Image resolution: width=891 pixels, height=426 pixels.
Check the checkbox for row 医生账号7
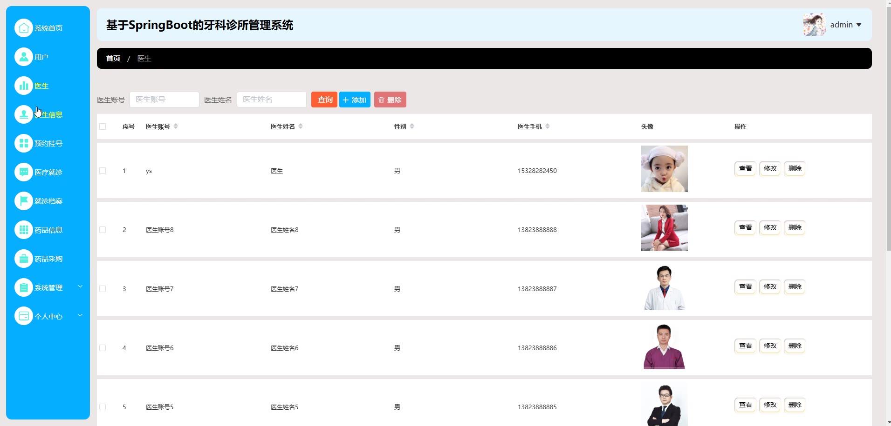point(103,289)
